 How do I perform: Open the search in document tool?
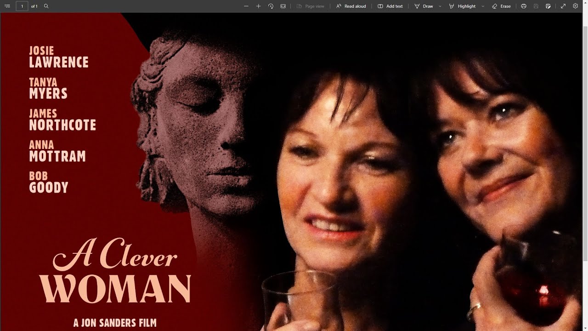(x=46, y=6)
